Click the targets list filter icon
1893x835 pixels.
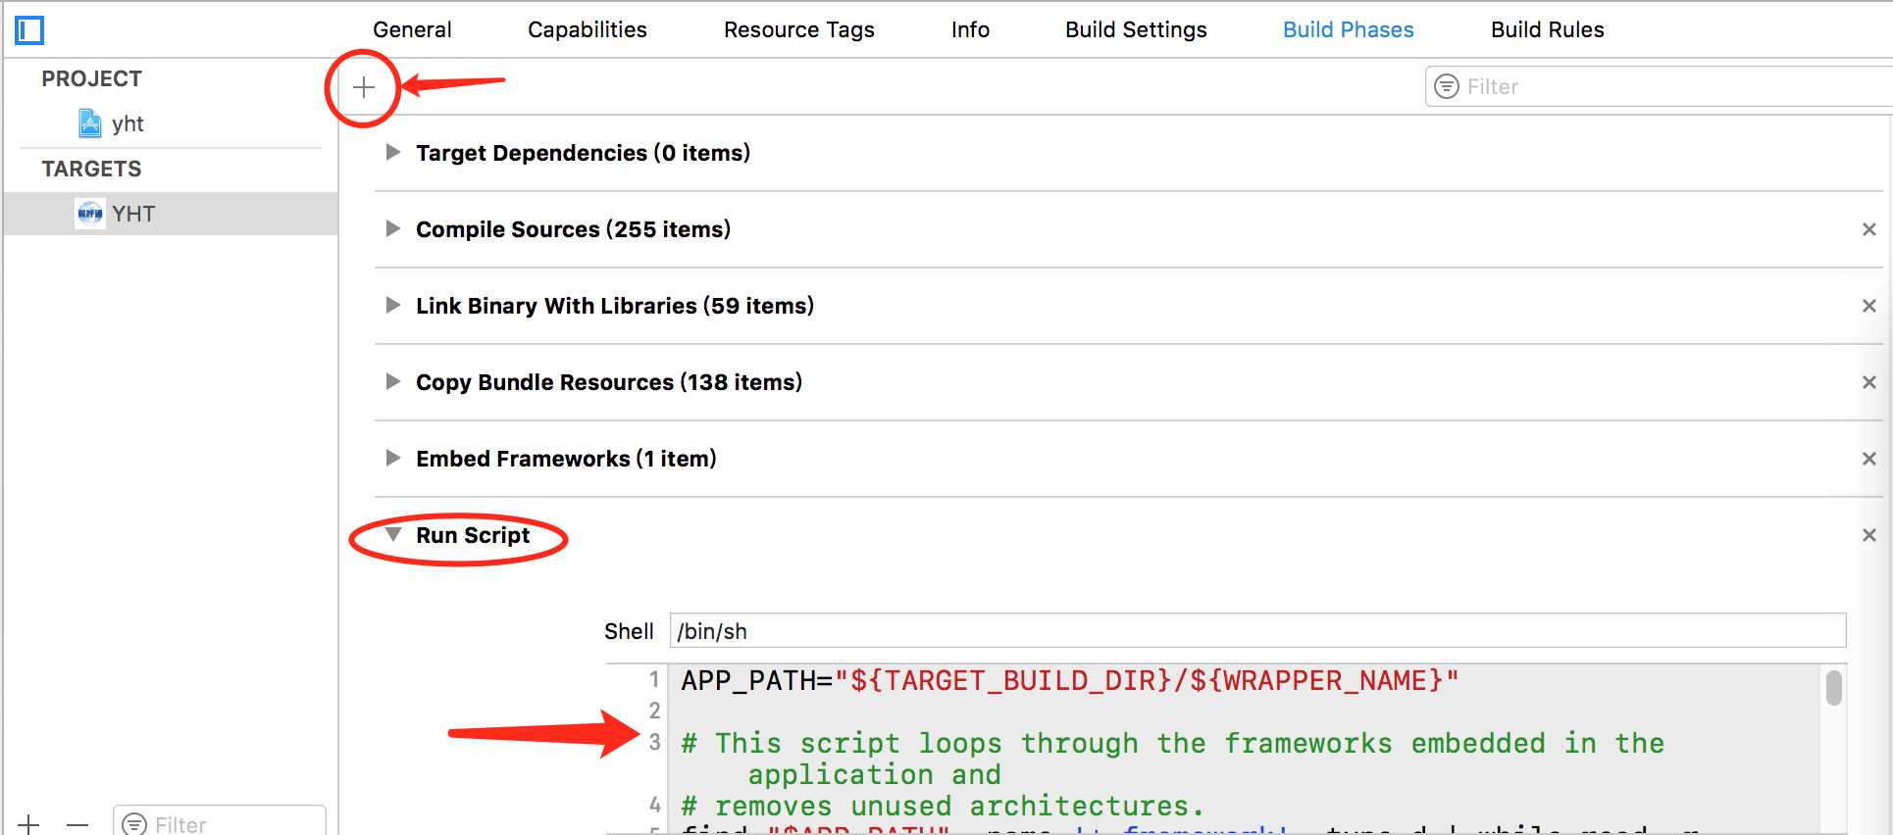[x=134, y=824]
